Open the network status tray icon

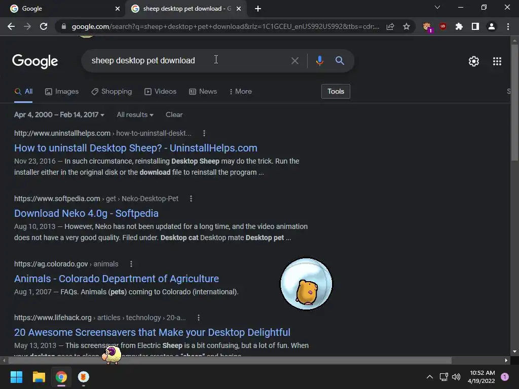pos(443,377)
